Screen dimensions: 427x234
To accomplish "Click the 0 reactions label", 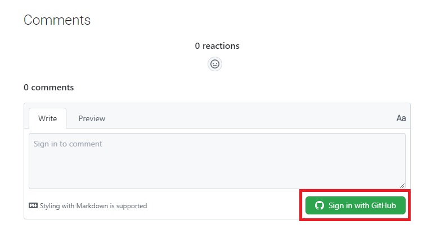I will (x=217, y=45).
